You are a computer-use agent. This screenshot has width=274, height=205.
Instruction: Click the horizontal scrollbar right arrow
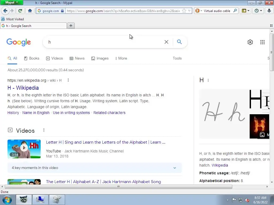(x=267, y=187)
